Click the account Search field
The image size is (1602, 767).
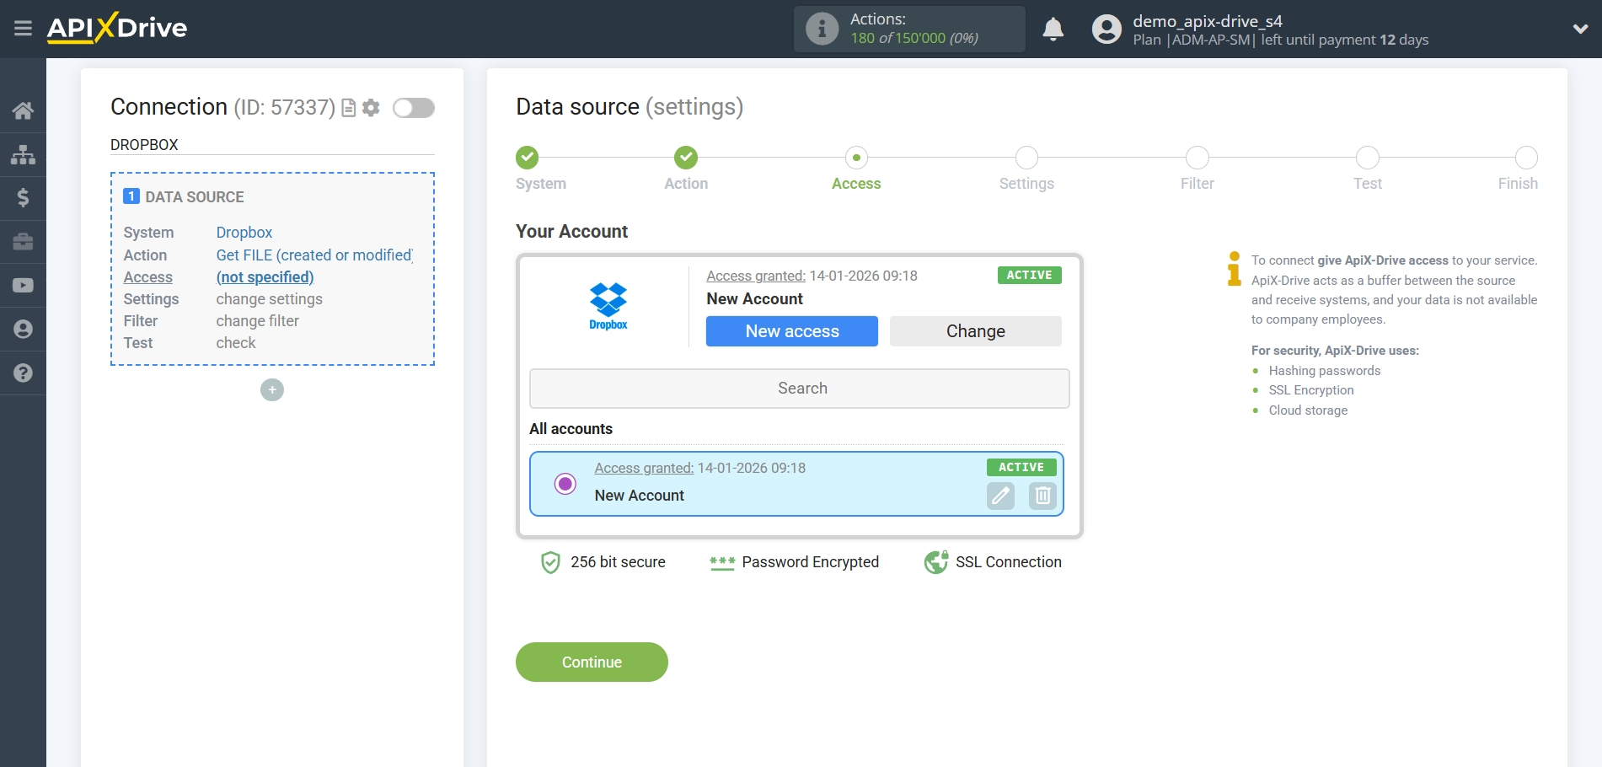[800, 388]
